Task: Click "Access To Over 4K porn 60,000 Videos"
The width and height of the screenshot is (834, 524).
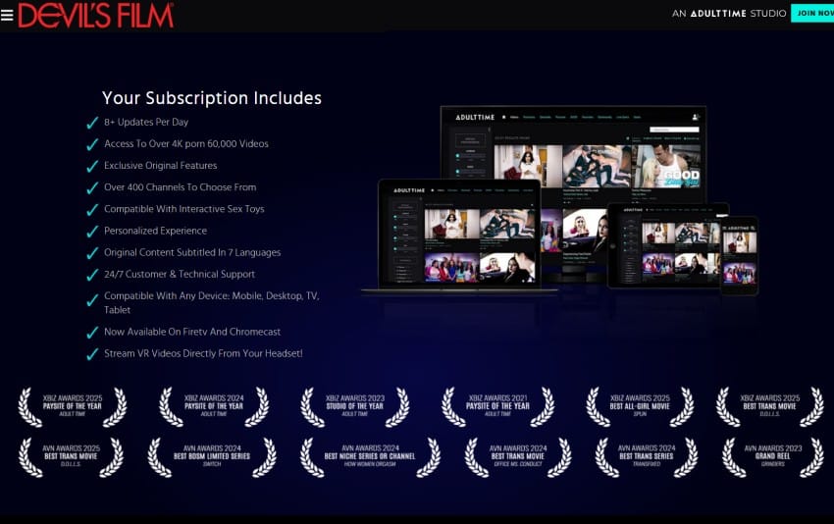Action: click(x=186, y=143)
